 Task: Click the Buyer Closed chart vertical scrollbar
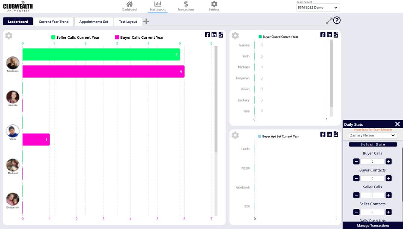[x=331, y=73]
